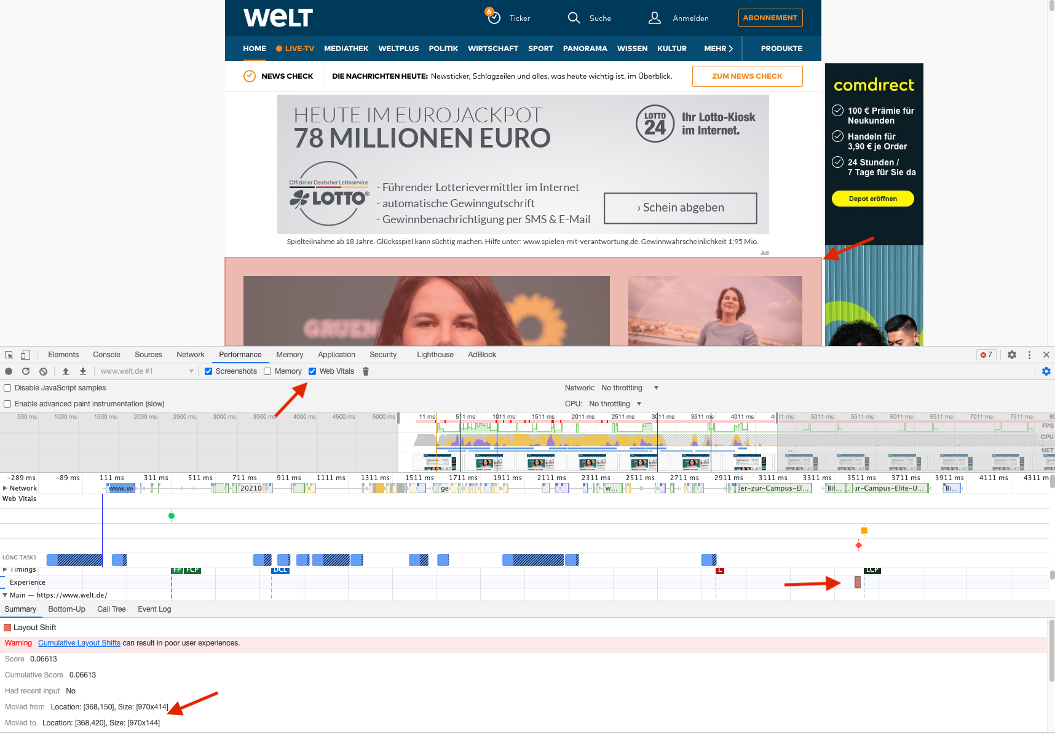Open the CPU throttling dropdown
The width and height of the screenshot is (1055, 734).
tap(615, 404)
